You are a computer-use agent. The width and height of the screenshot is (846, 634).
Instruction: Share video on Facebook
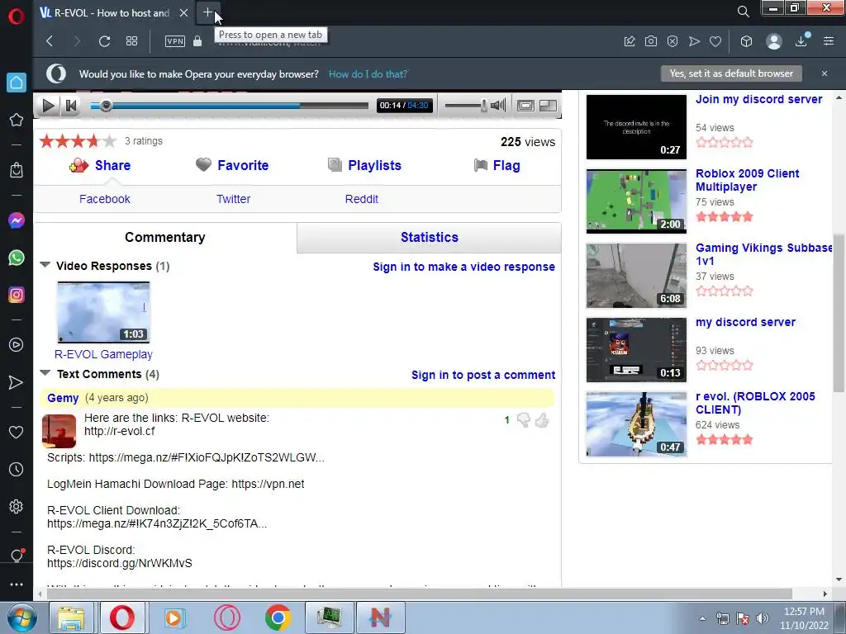(x=105, y=199)
